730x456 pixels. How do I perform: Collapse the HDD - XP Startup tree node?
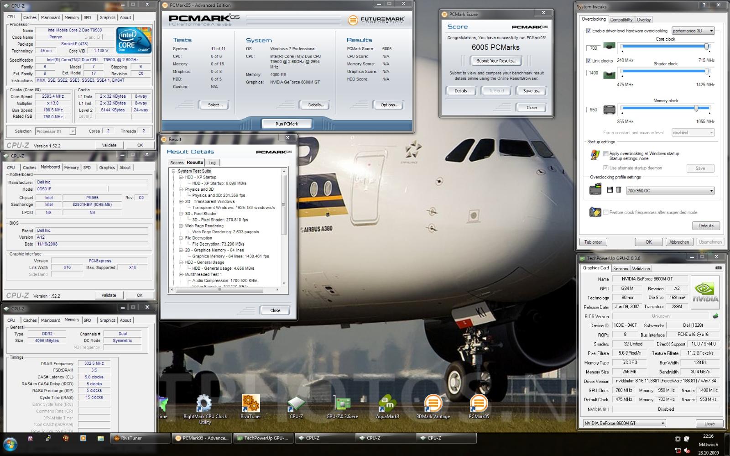181,177
